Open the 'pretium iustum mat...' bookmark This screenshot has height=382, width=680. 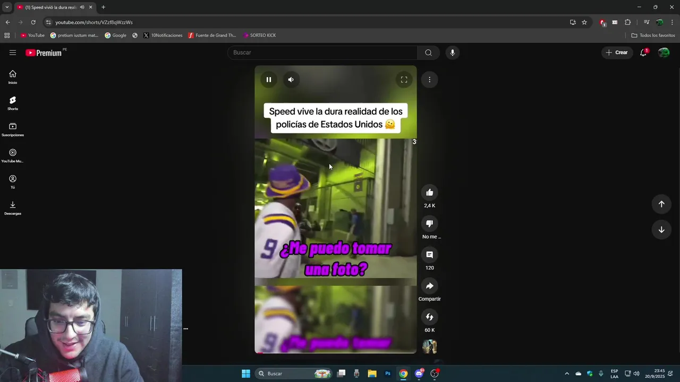[x=74, y=36]
